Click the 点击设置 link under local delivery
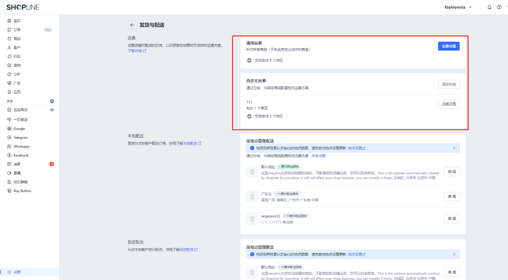508x280 pixels. point(318,156)
